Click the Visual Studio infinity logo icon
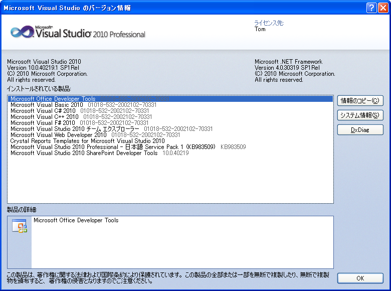The image size is (391, 291). [22, 32]
